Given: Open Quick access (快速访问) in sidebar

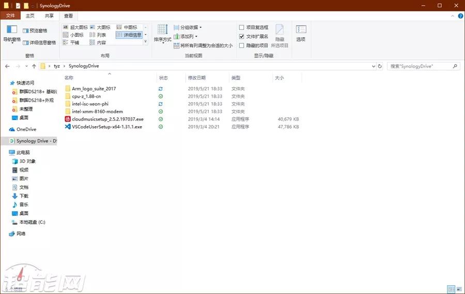Looking at the screenshot, I should point(22,83).
